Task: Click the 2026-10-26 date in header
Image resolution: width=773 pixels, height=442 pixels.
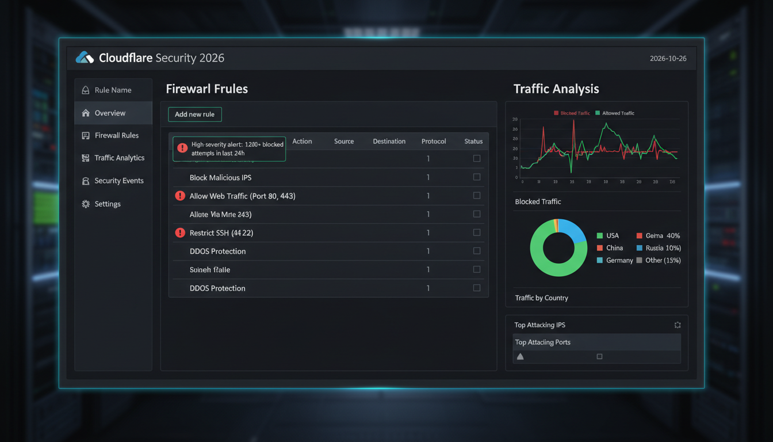Action: point(668,59)
